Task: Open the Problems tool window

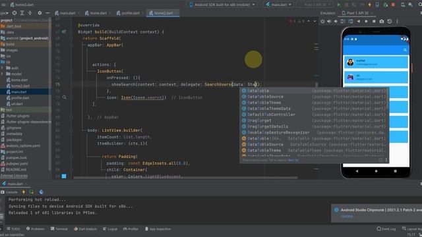Action: [x=35, y=229]
